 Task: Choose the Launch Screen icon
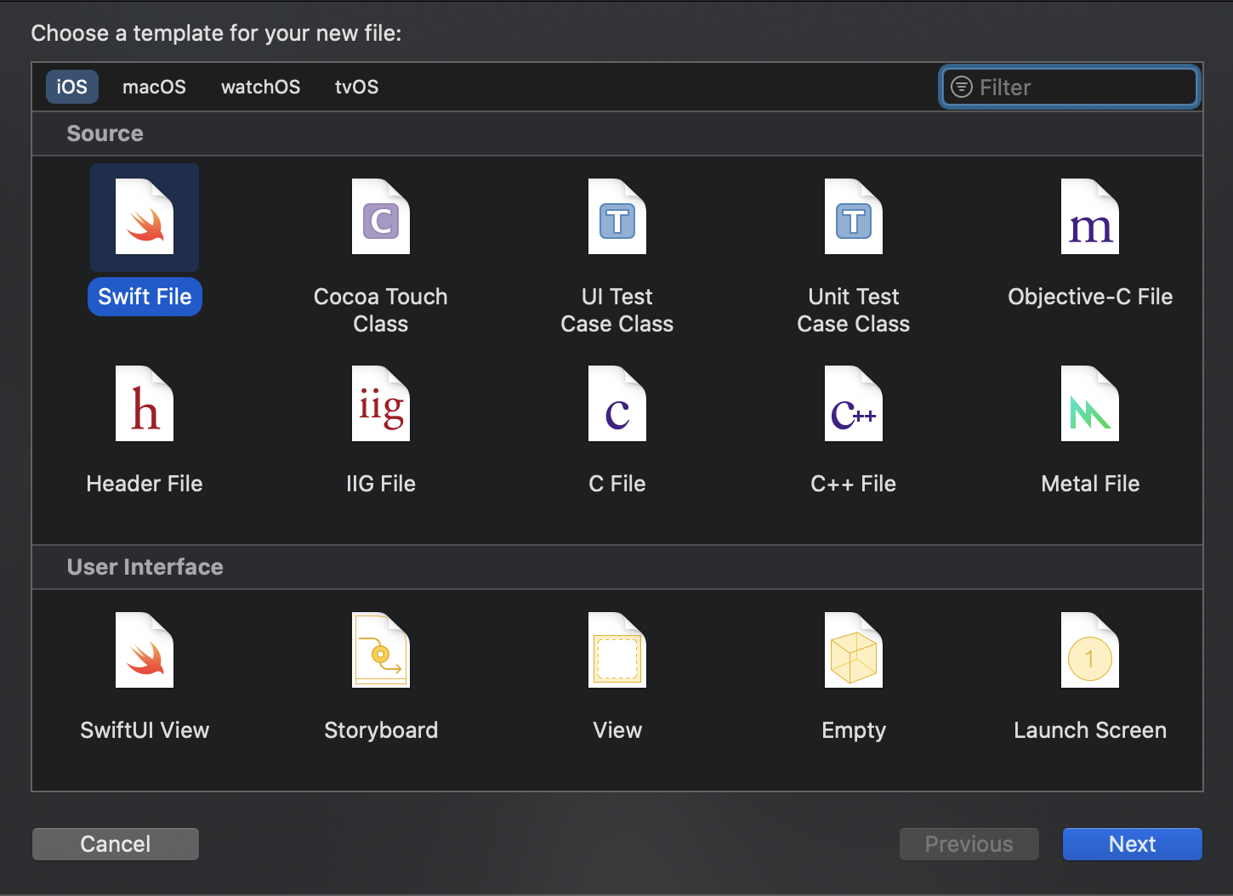(x=1090, y=650)
